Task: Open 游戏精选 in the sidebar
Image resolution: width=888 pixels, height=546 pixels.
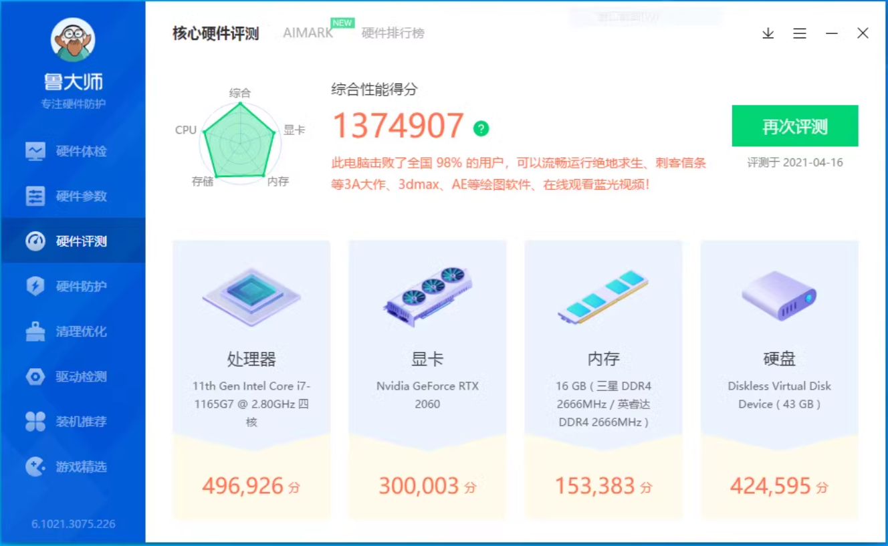Action: click(x=73, y=466)
